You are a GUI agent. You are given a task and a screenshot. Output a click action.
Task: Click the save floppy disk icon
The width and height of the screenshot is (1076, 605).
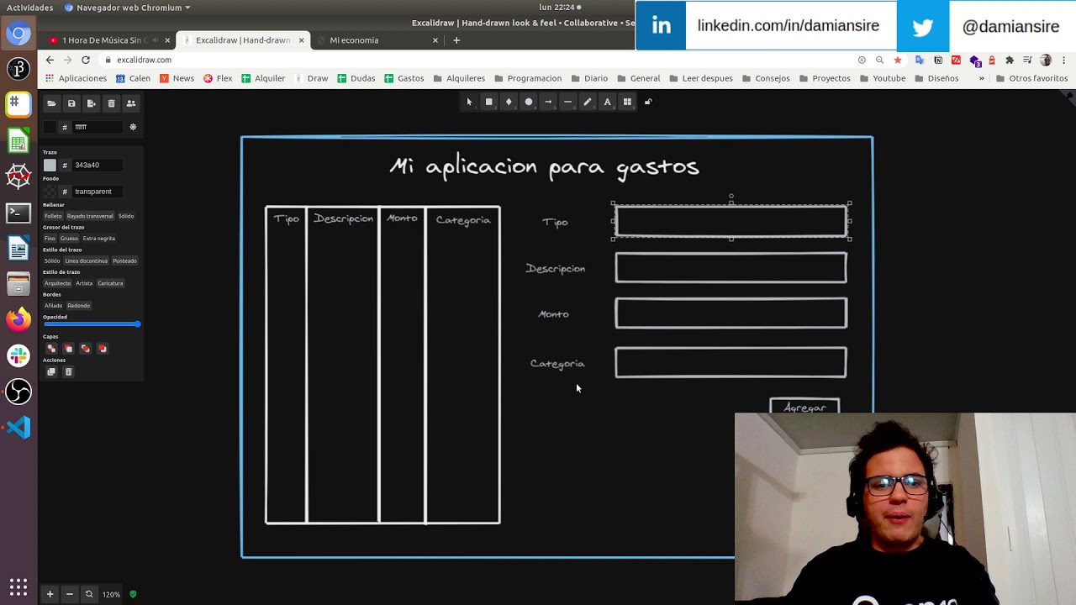point(71,103)
